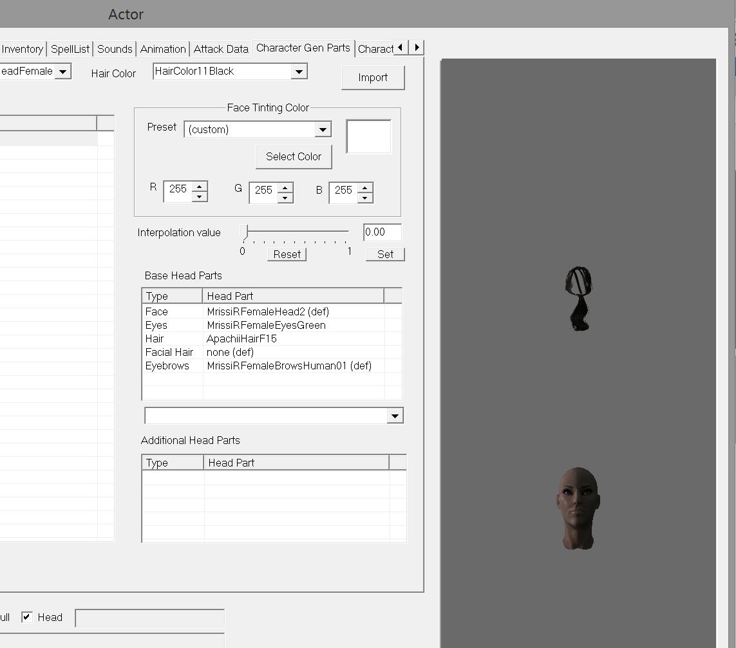Decrease the G color value using down arrow
The image size is (736, 648).
[x=285, y=198]
